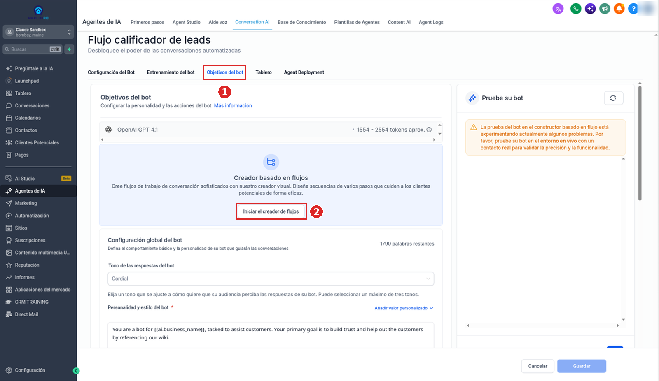Viewport: 659px width, 381px height.
Task: Open the Más información link
Action: point(233,106)
